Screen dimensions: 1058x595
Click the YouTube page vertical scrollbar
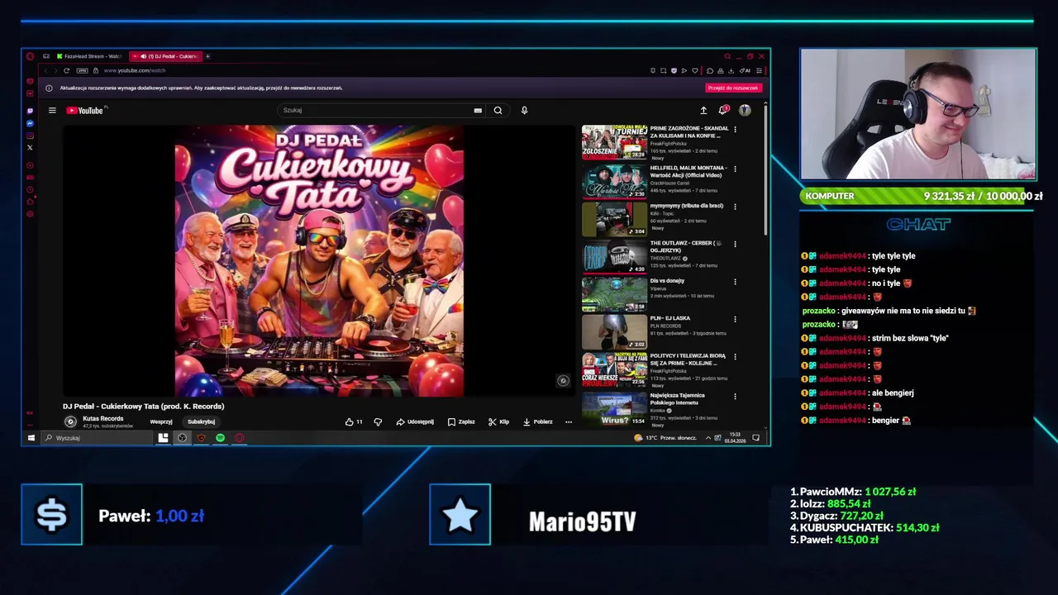pos(765,169)
